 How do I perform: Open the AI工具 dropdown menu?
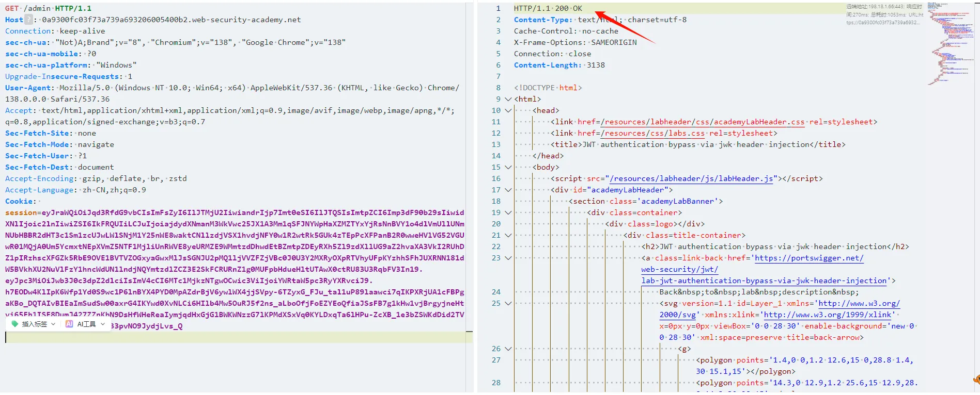click(x=85, y=324)
